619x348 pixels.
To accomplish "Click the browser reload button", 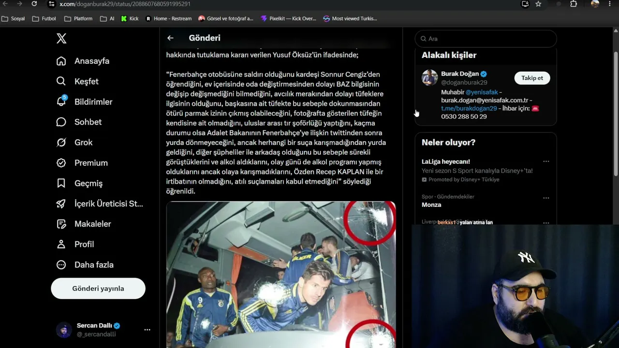I will (x=34, y=4).
